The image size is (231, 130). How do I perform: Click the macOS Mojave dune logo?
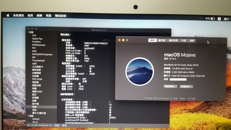140,72
